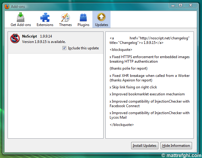Click the Firefox icon in title bar
The width and height of the screenshot is (202, 158).
tap(7, 6)
